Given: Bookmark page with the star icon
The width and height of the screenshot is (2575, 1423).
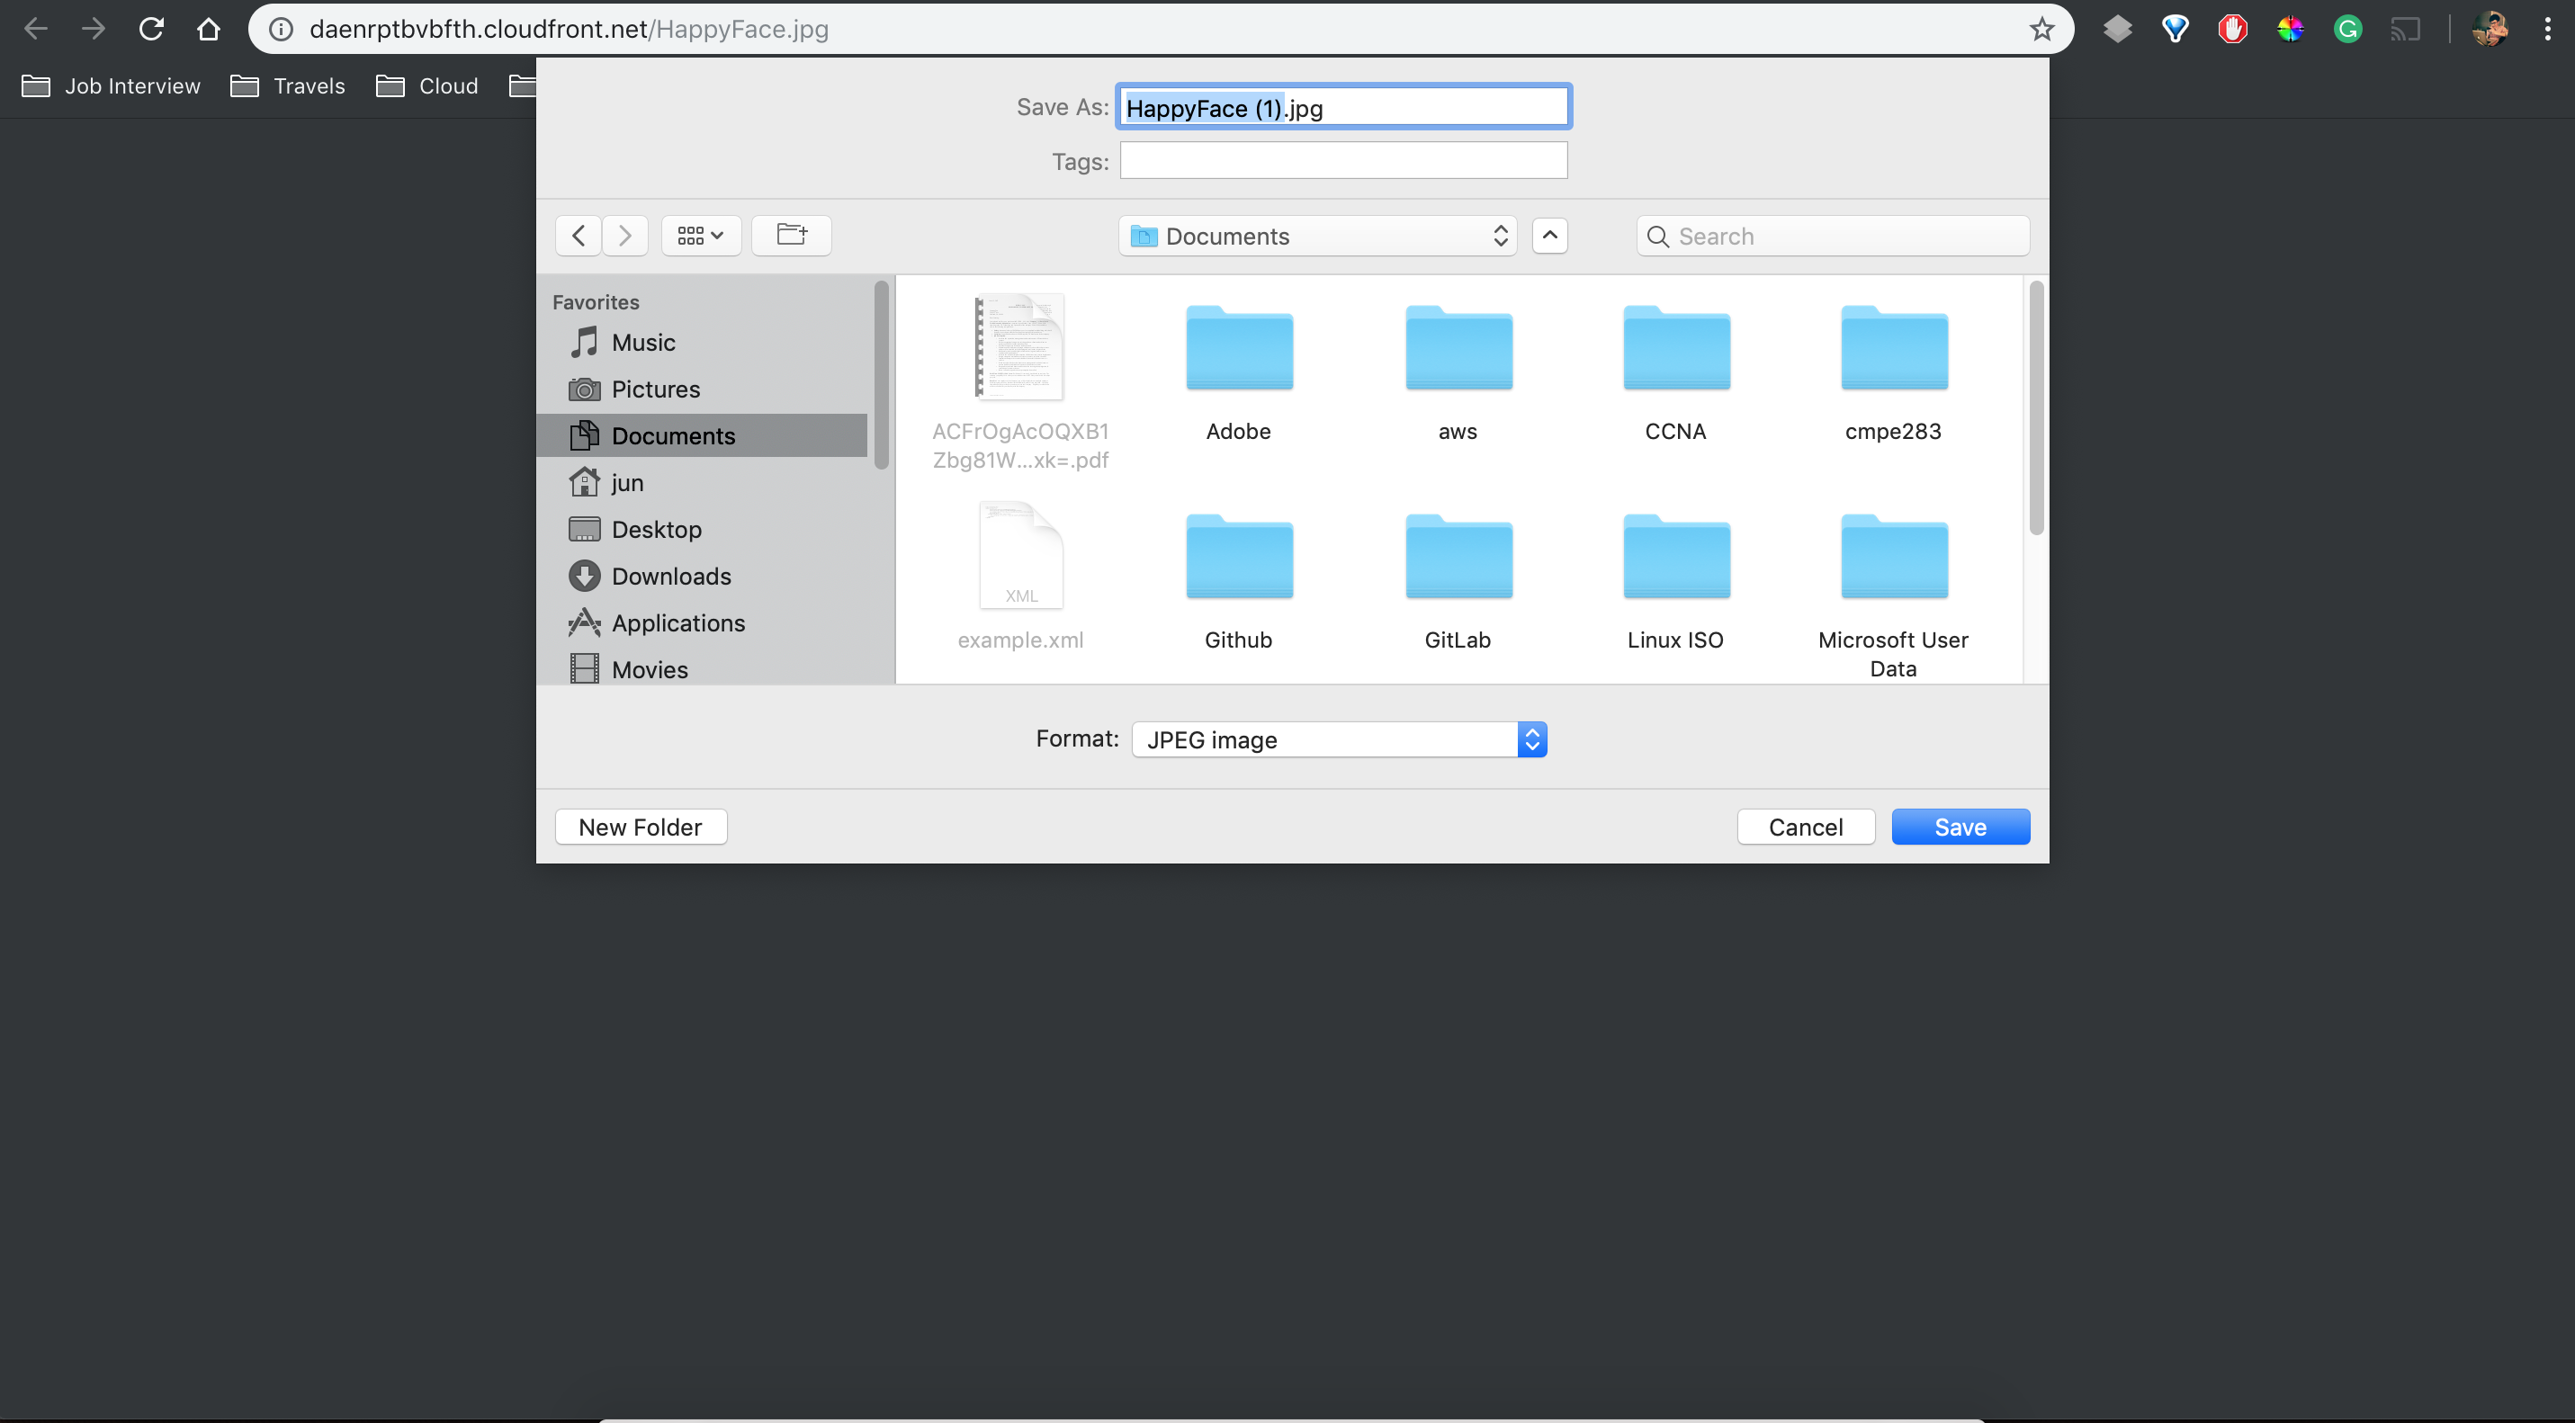Looking at the screenshot, I should point(2041,29).
